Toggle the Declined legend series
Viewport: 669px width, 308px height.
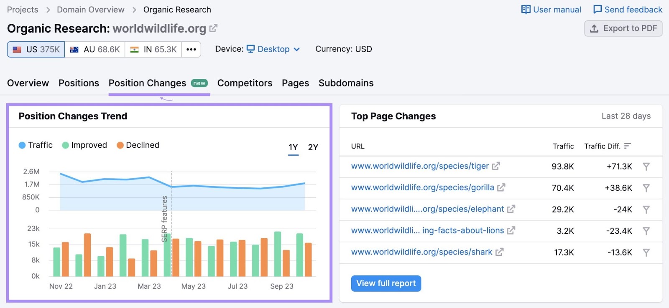138,145
